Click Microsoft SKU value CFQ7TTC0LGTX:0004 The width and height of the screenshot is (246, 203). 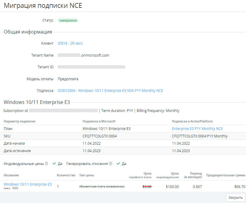(x=100, y=136)
